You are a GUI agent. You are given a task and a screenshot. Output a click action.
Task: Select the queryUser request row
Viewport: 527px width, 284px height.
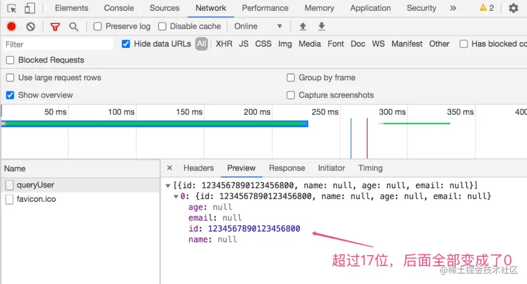point(81,185)
